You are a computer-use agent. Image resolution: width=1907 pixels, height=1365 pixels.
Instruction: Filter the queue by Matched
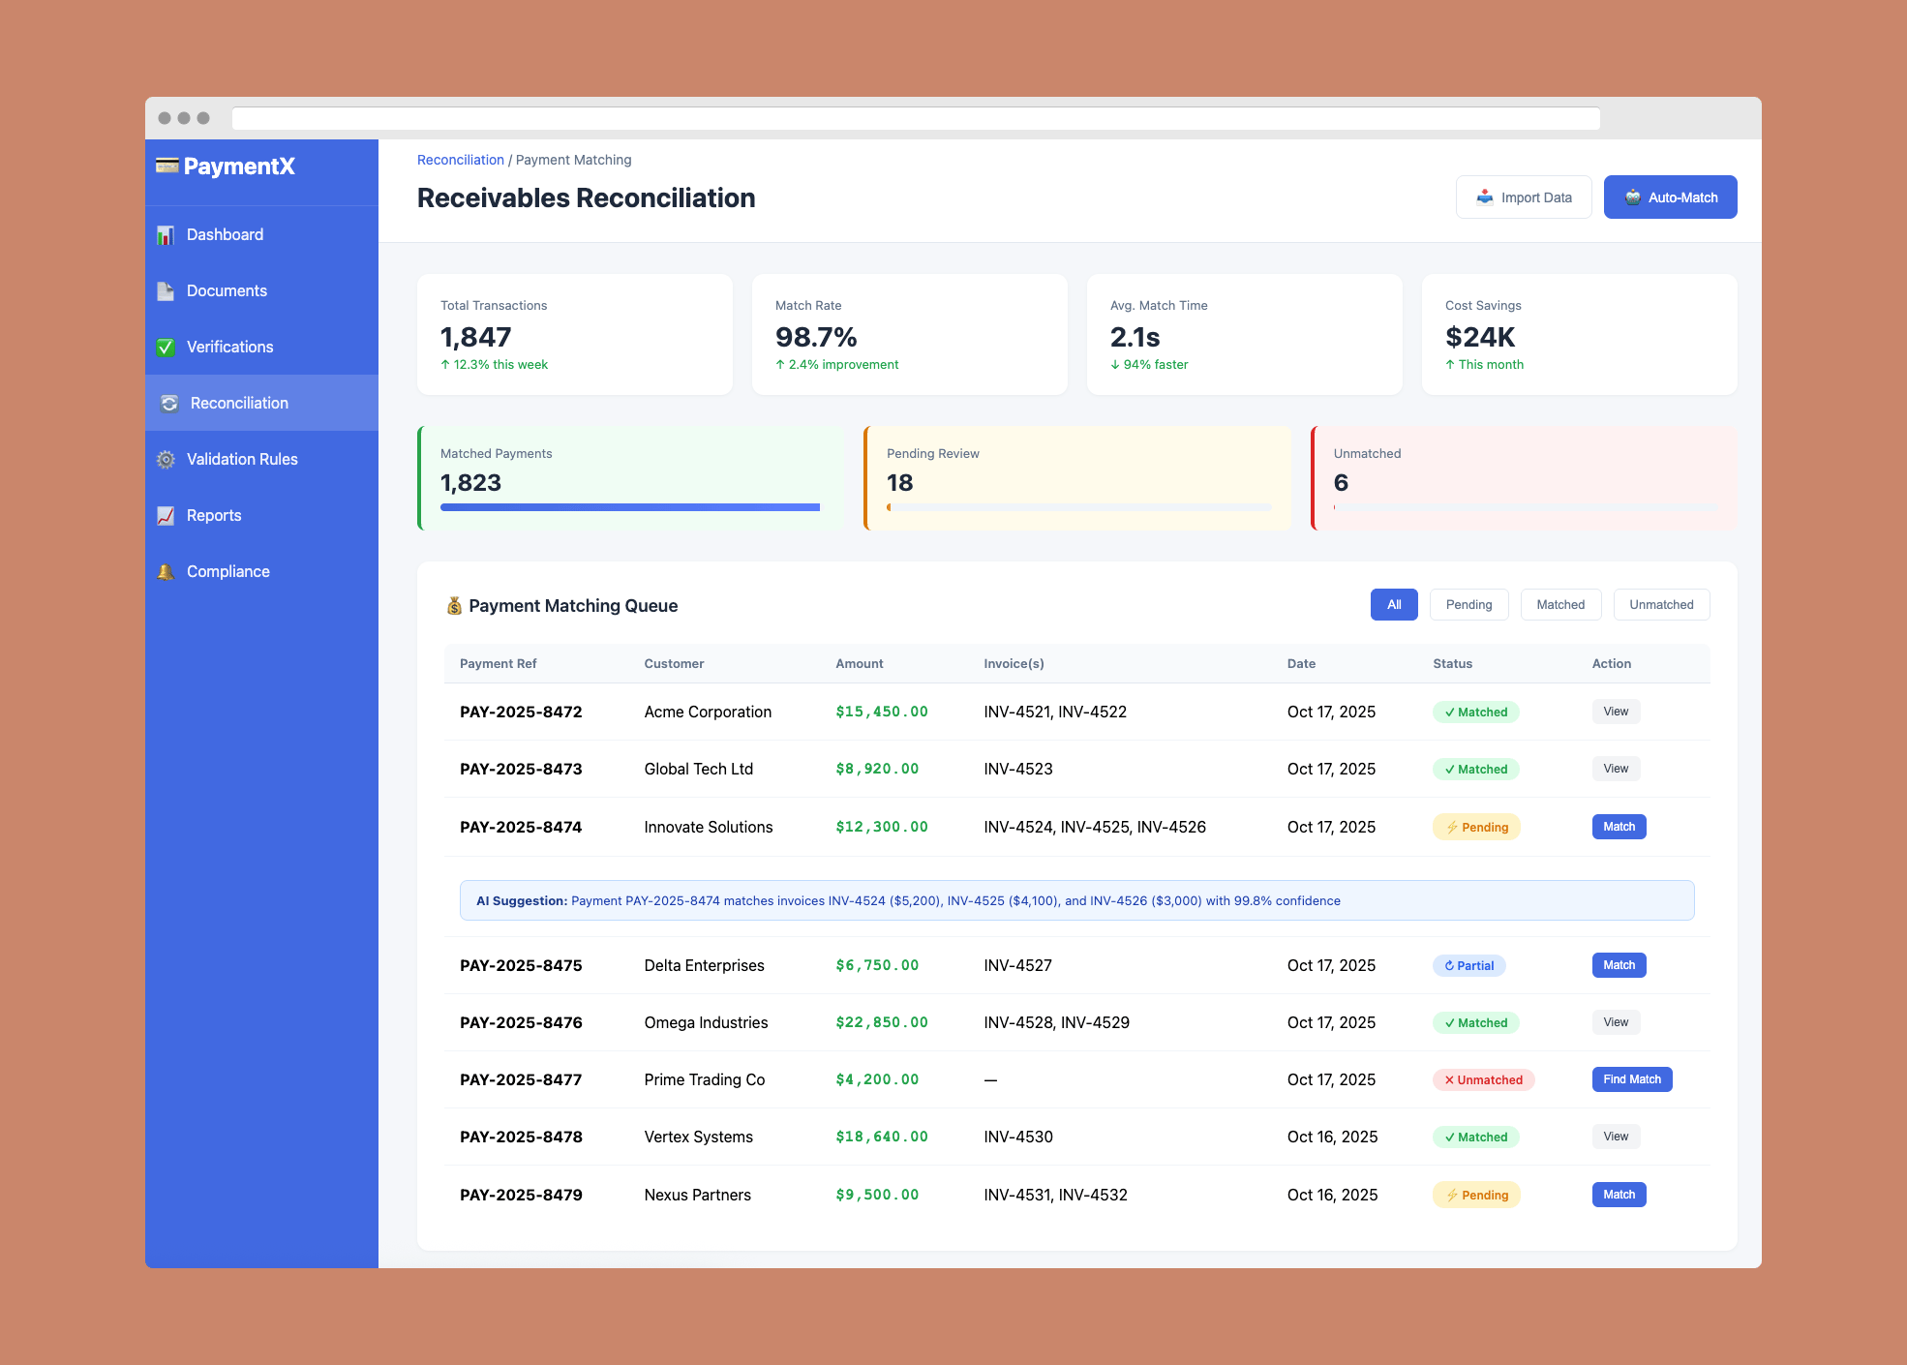pos(1560,605)
